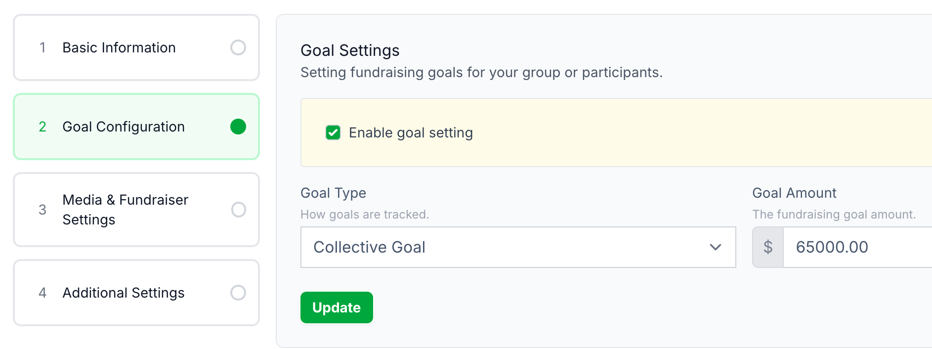932x349 pixels.
Task: Click step number 3 in the sidebar
Action: [x=42, y=210]
